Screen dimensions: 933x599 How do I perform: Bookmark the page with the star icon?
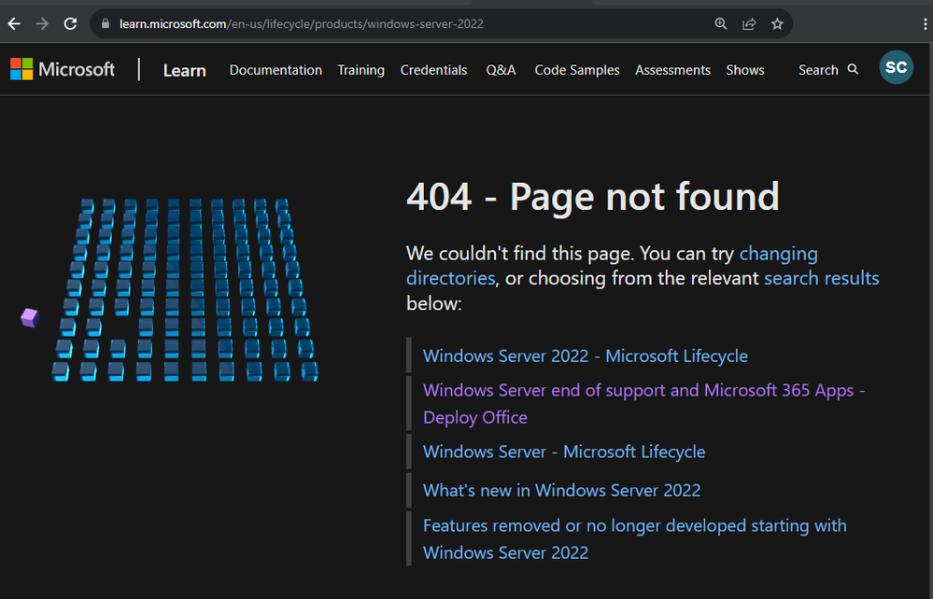777,23
